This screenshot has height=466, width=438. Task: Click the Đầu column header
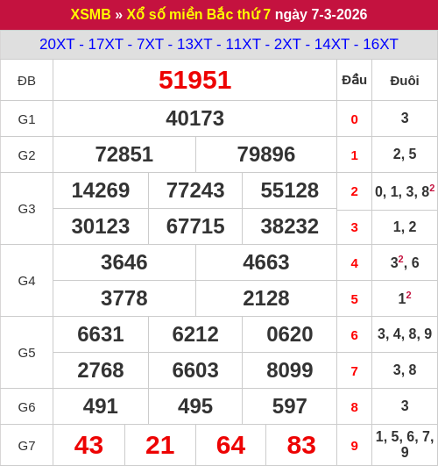pyautogui.click(x=354, y=80)
